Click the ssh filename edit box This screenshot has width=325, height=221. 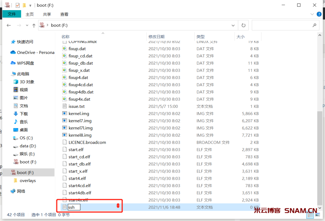74,207
